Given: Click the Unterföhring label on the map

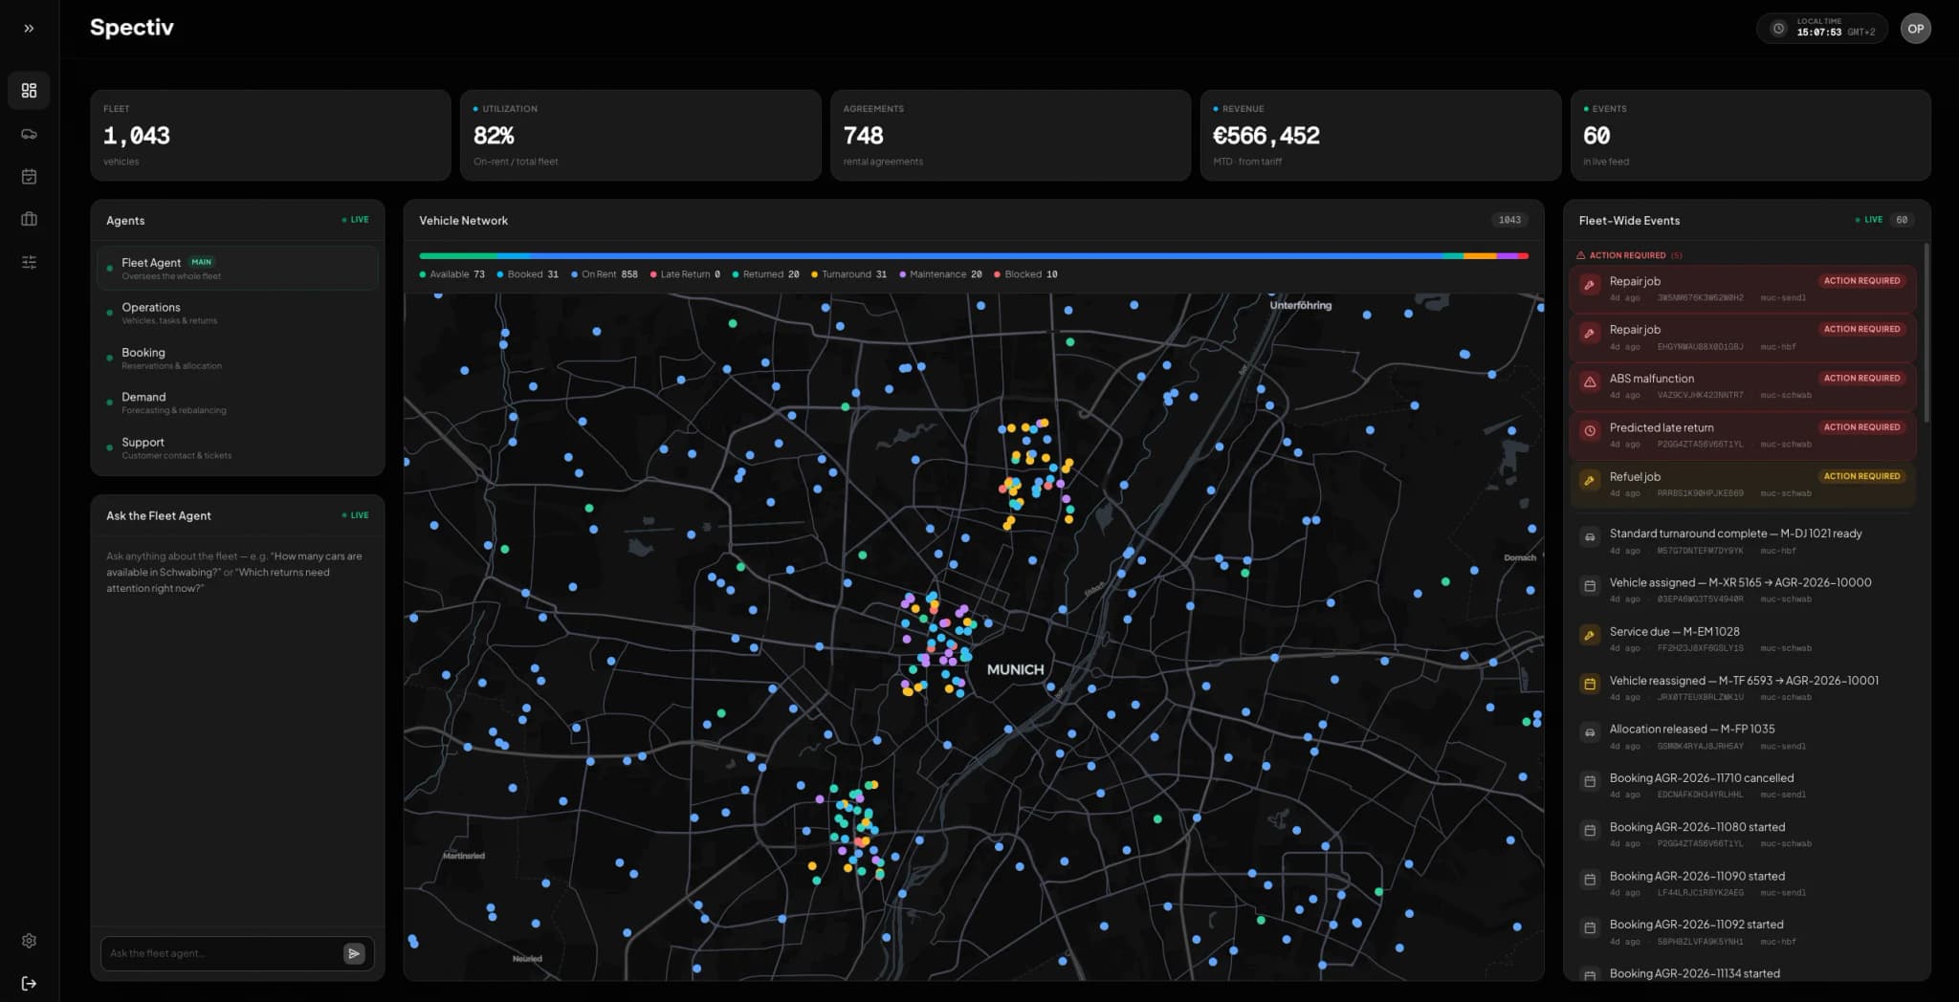Looking at the screenshot, I should tap(1300, 305).
